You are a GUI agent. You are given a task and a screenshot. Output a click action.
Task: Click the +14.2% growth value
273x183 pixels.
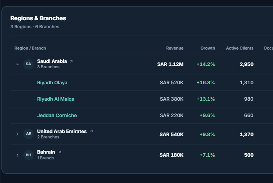[x=206, y=64]
